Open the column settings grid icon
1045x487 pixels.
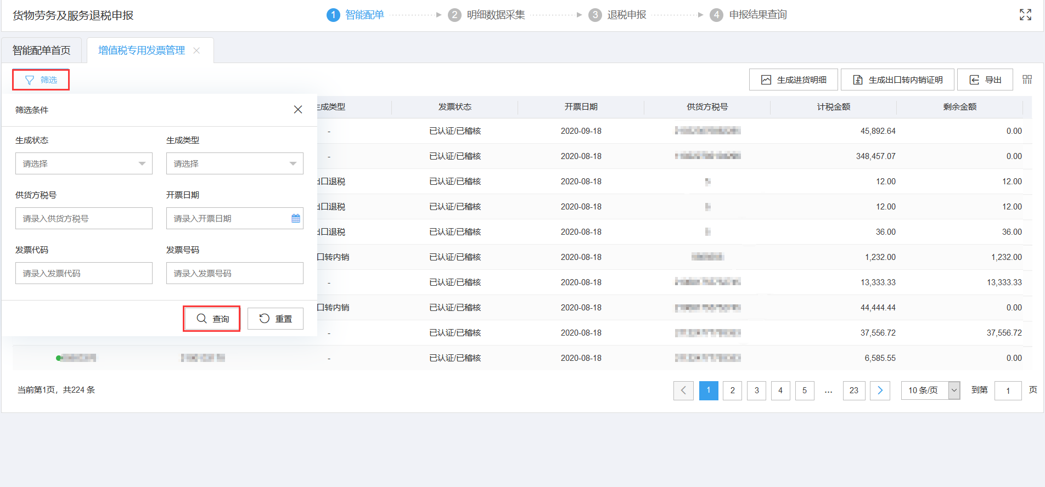tap(1027, 80)
